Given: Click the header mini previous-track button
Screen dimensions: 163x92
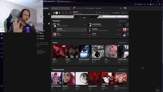Looking at the screenshot, I should pos(78,8).
